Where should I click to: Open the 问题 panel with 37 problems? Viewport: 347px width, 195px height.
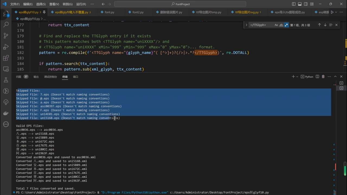point(18,77)
